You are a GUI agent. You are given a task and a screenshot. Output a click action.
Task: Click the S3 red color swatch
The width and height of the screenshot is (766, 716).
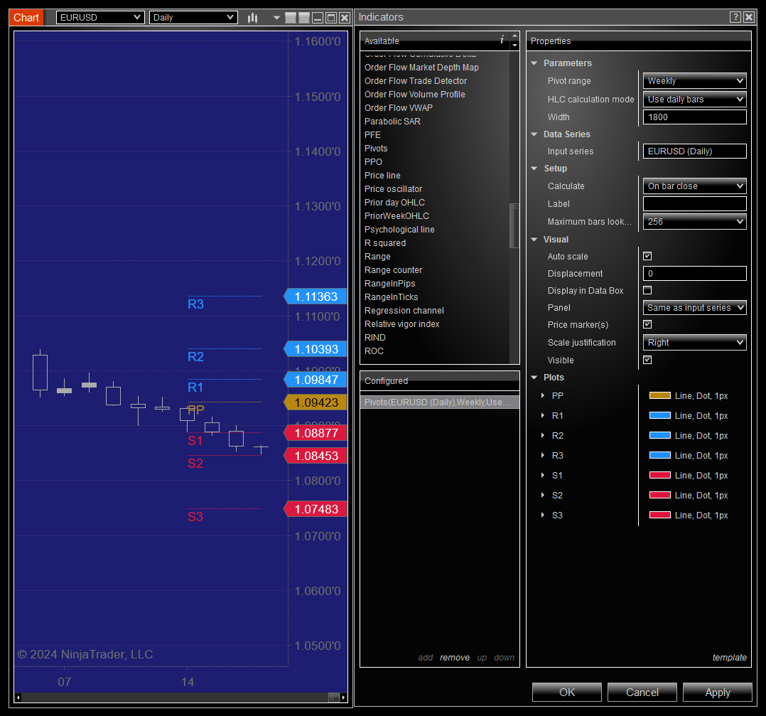pyautogui.click(x=659, y=515)
